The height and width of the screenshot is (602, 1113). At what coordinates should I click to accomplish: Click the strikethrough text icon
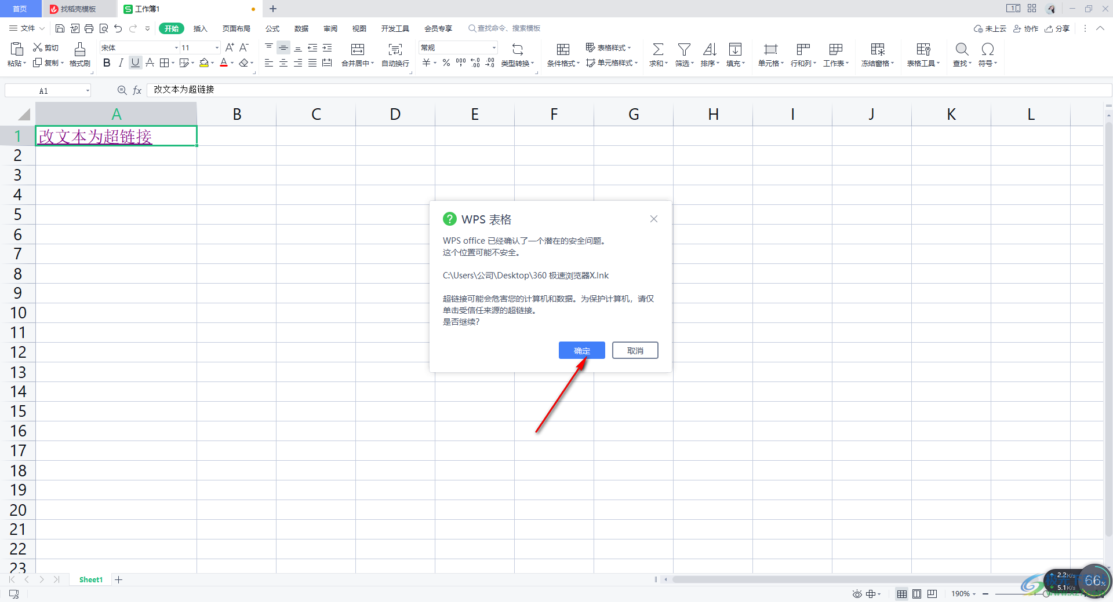coord(150,63)
